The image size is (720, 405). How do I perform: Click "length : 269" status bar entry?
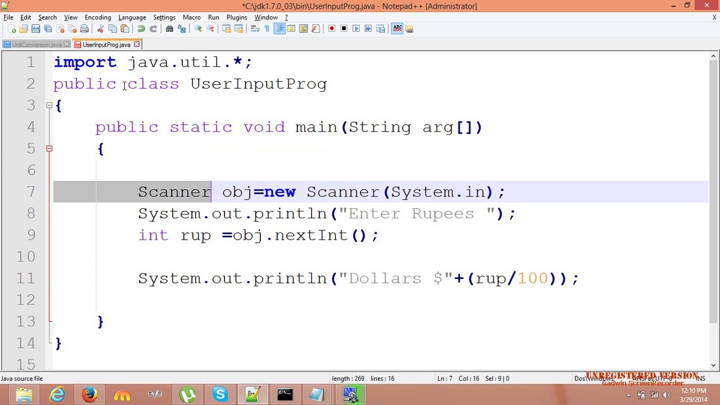point(347,379)
